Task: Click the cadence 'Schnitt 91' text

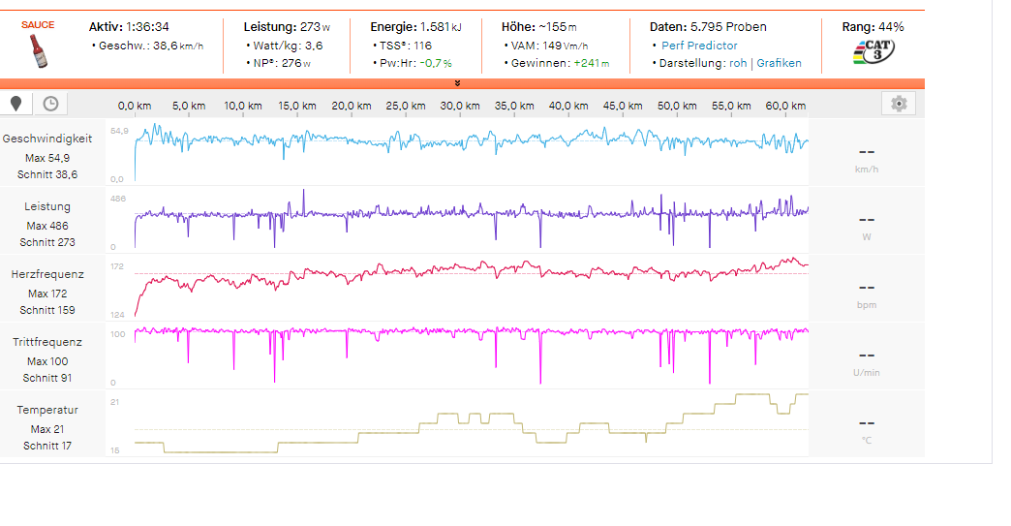Action: click(47, 378)
